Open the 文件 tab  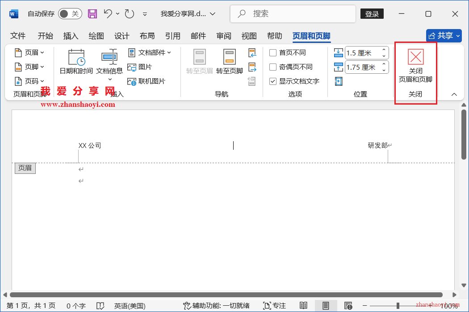tap(18, 36)
